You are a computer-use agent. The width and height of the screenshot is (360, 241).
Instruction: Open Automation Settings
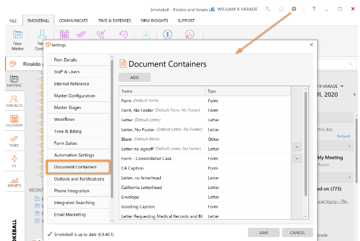[78, 155]
